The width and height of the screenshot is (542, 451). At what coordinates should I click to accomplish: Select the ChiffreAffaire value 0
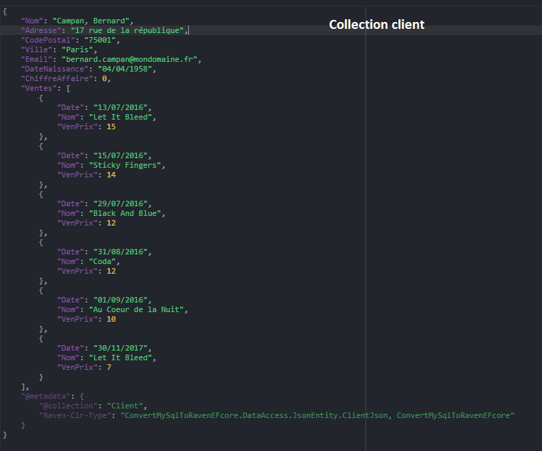coord(104,79)
